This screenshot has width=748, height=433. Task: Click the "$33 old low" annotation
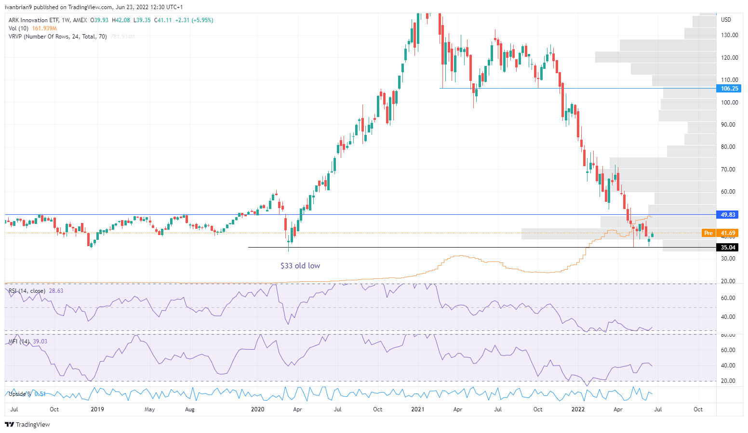click(300, 265)
